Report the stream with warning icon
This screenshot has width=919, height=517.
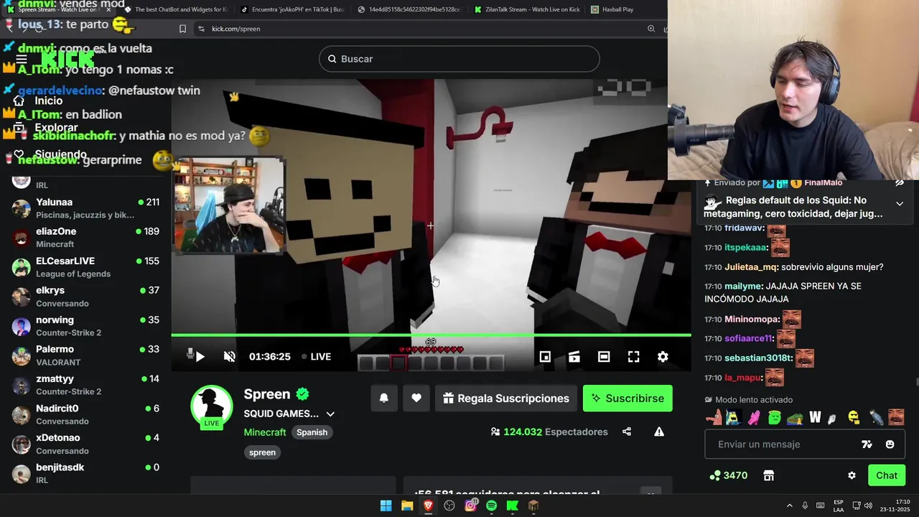tap(659, 432)
